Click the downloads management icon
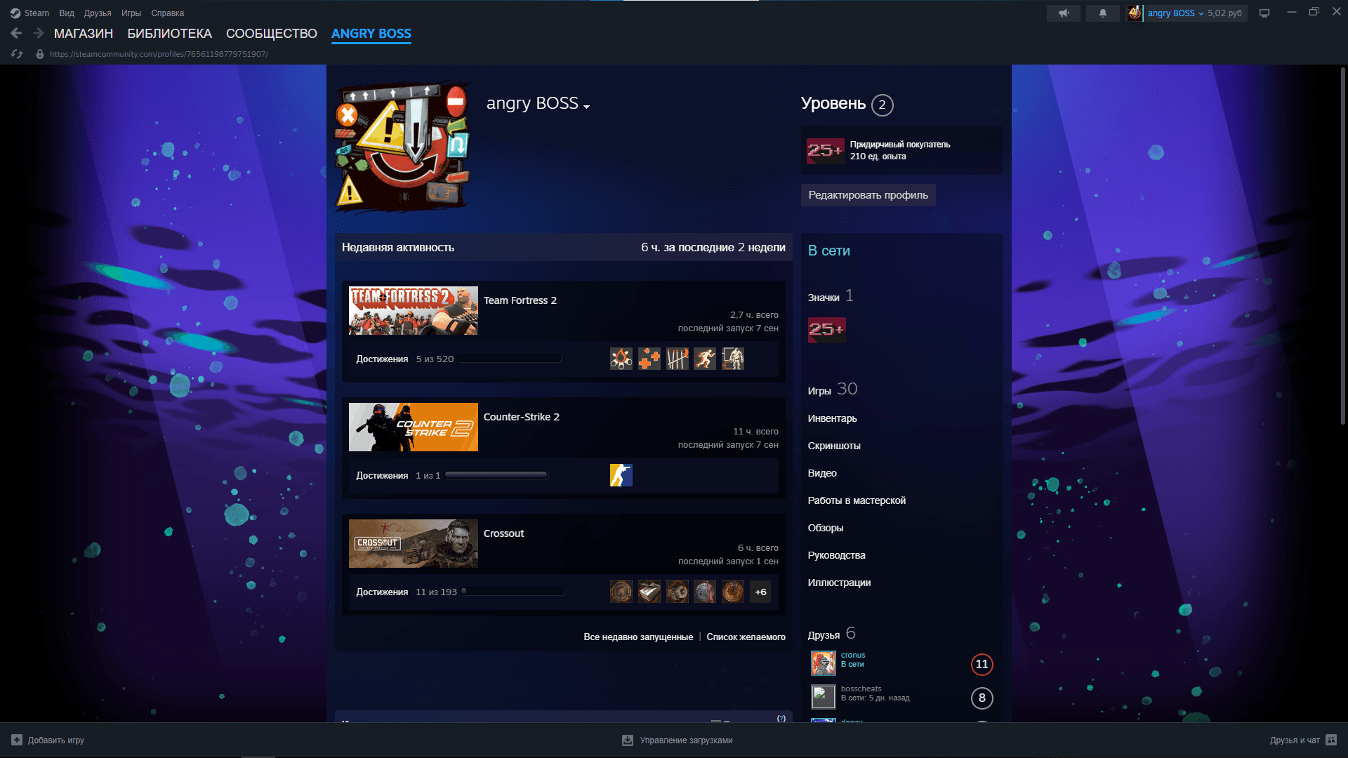Viewport: 1348px width, 758px height. click(x=628, y=740)
